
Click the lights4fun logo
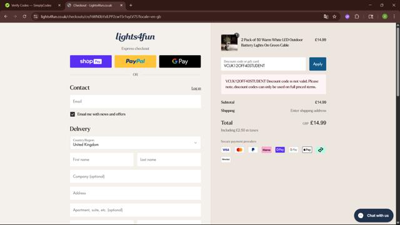pos(135,37)
